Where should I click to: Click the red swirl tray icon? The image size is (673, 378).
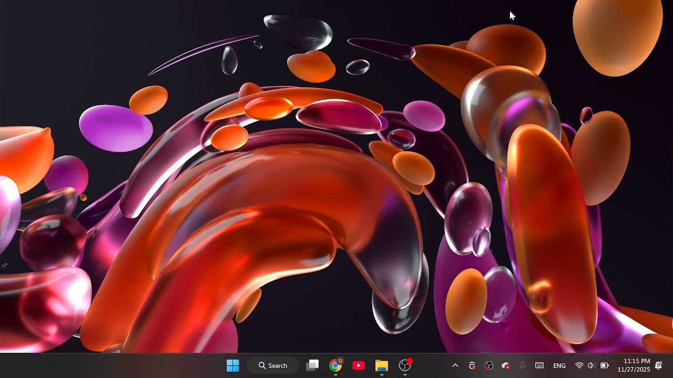[x=472, y=365]
